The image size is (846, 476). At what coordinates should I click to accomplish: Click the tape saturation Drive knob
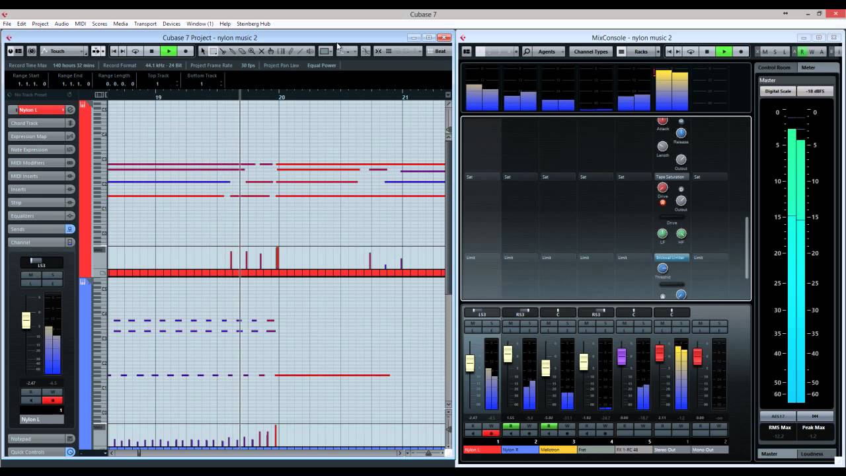(662, 188)
